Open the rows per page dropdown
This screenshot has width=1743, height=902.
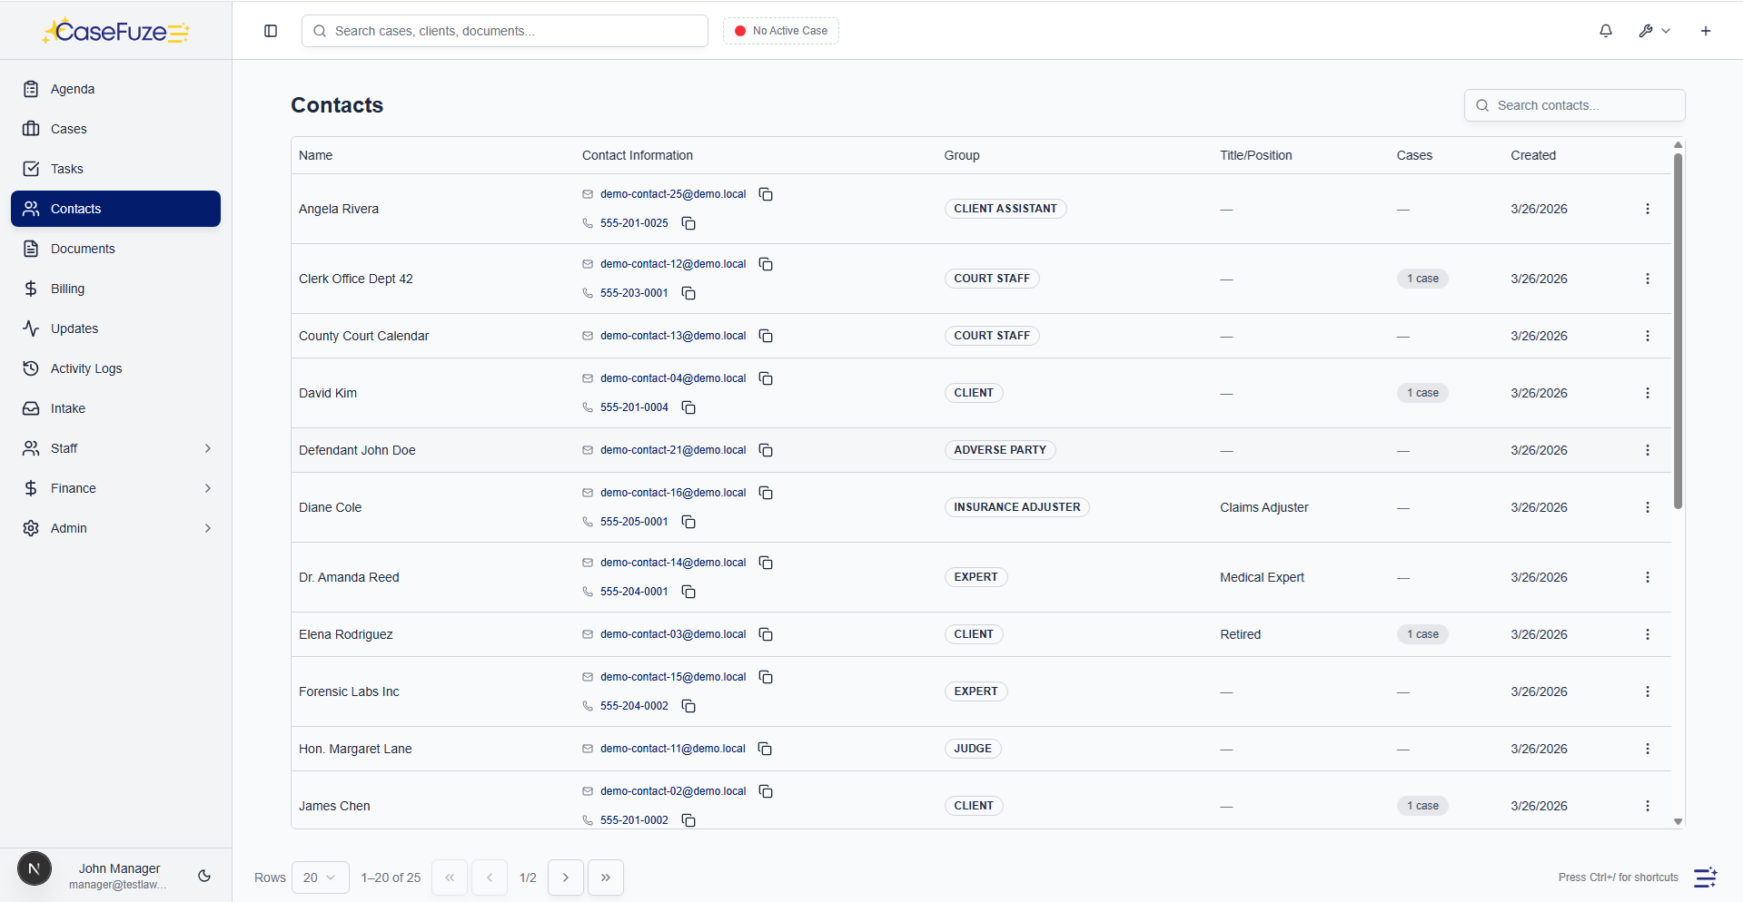click(x=319, y=877)
